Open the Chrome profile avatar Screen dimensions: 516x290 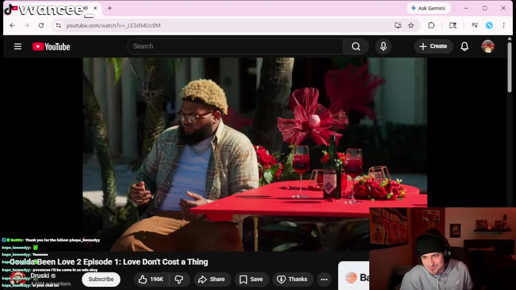[489, 25]
